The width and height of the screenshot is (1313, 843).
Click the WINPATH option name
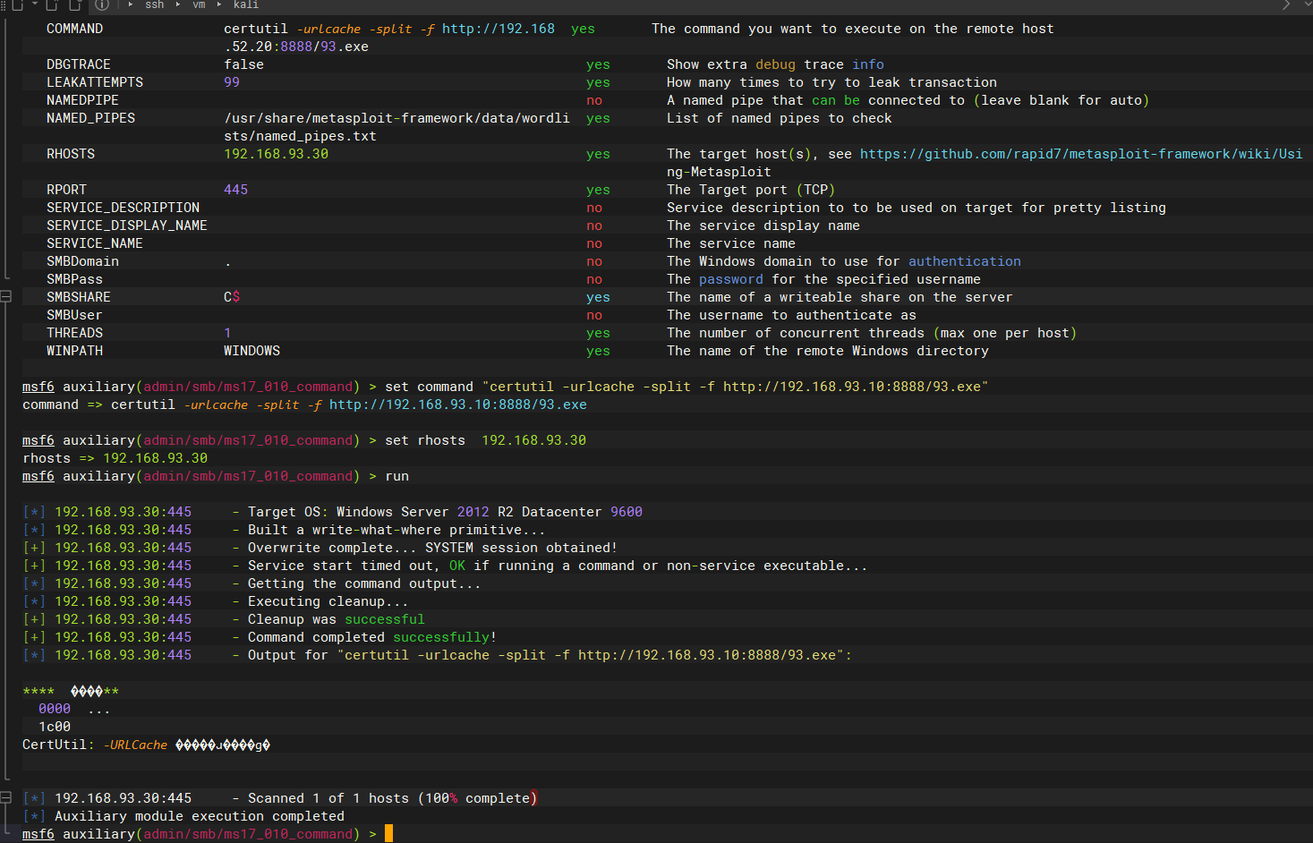coord(74,351)
